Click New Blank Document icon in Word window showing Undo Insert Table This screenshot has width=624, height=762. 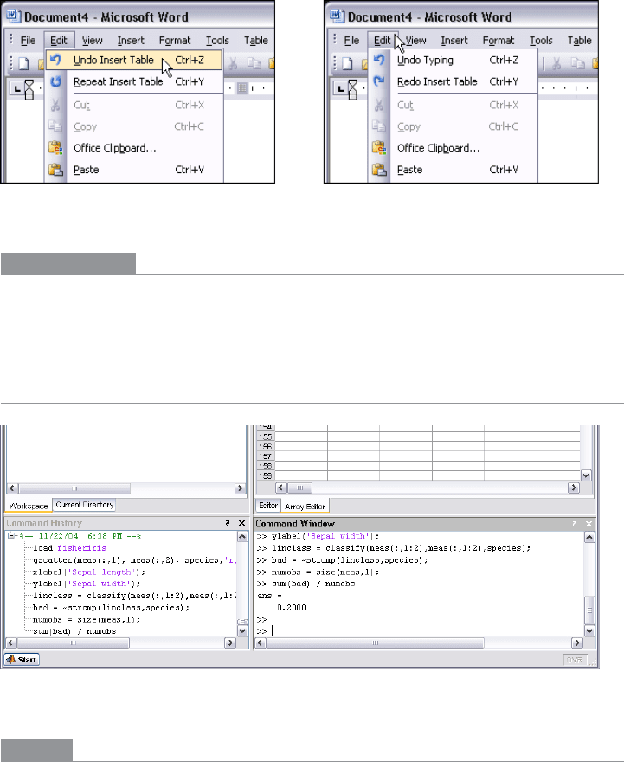[x=23, y=64]
